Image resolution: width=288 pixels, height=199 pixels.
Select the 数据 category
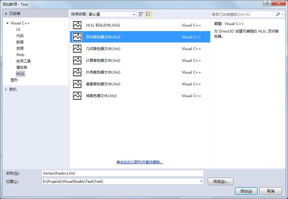click(20, 42)
